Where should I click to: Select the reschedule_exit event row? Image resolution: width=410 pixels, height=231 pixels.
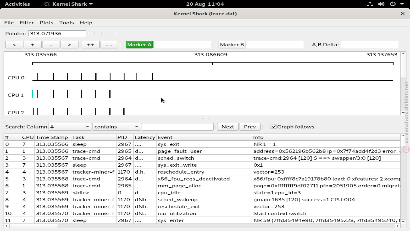(202, 207)
